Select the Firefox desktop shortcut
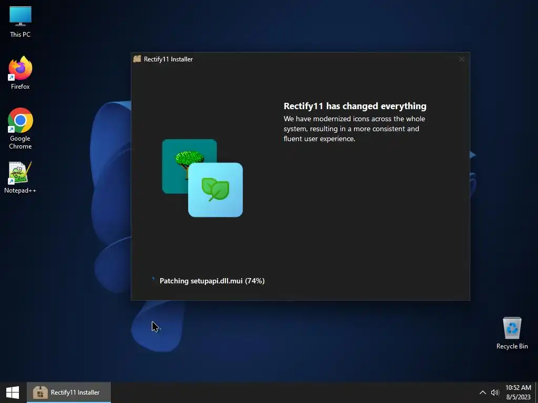Image resolution: width=538 pixels, height=403 pixels. 20,72
